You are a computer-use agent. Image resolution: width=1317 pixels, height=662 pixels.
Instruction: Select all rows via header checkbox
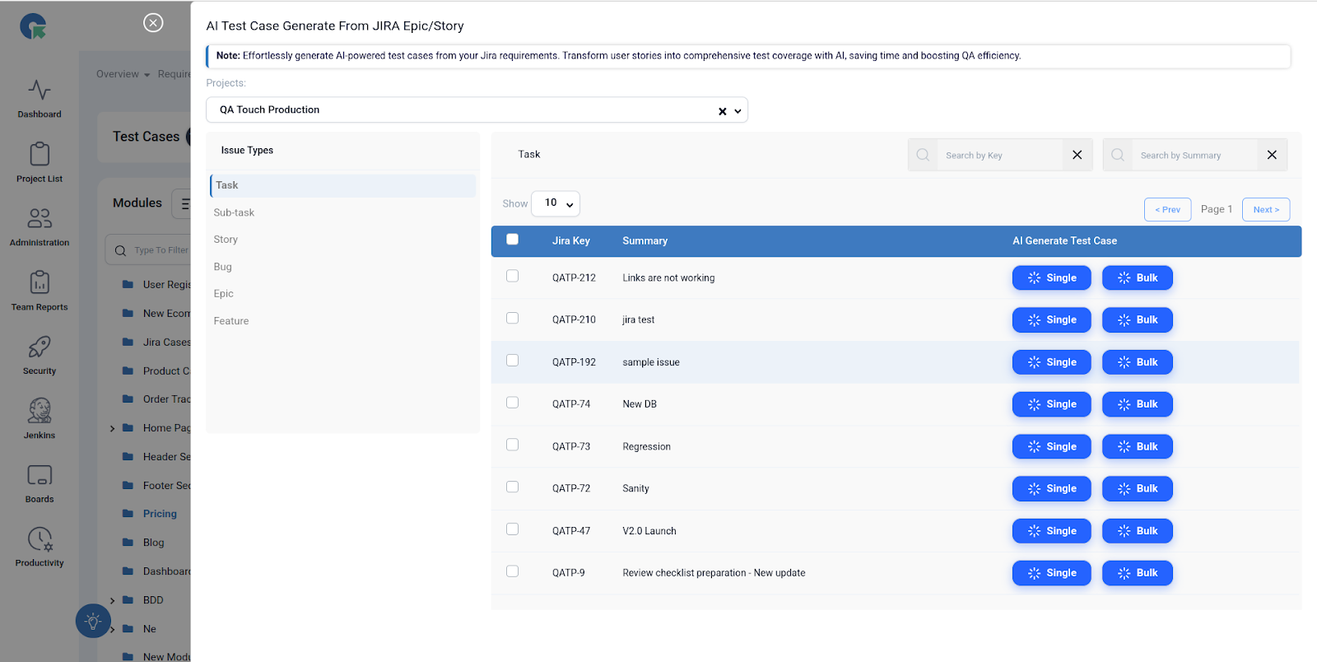pos(512,240)
